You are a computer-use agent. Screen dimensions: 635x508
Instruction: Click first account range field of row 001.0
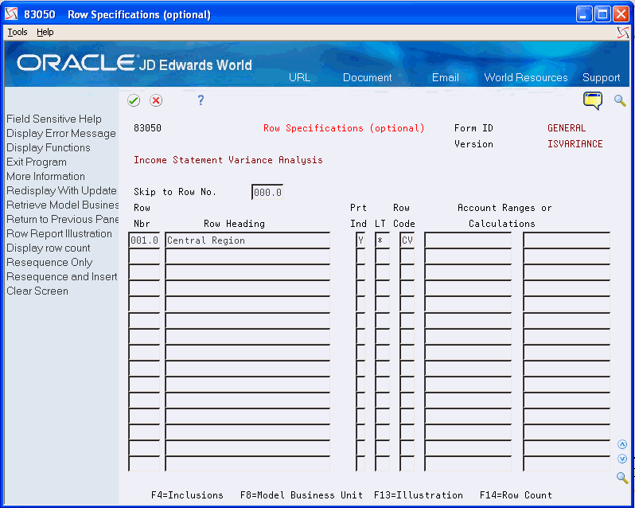tap(468, 240)
